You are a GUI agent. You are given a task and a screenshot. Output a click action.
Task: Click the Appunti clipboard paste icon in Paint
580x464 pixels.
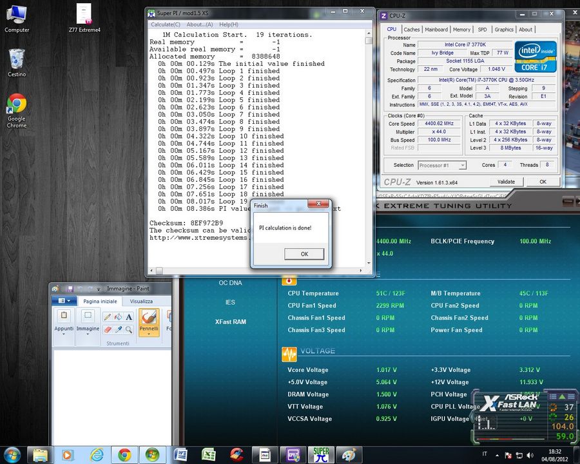click(x=64, y=316)
